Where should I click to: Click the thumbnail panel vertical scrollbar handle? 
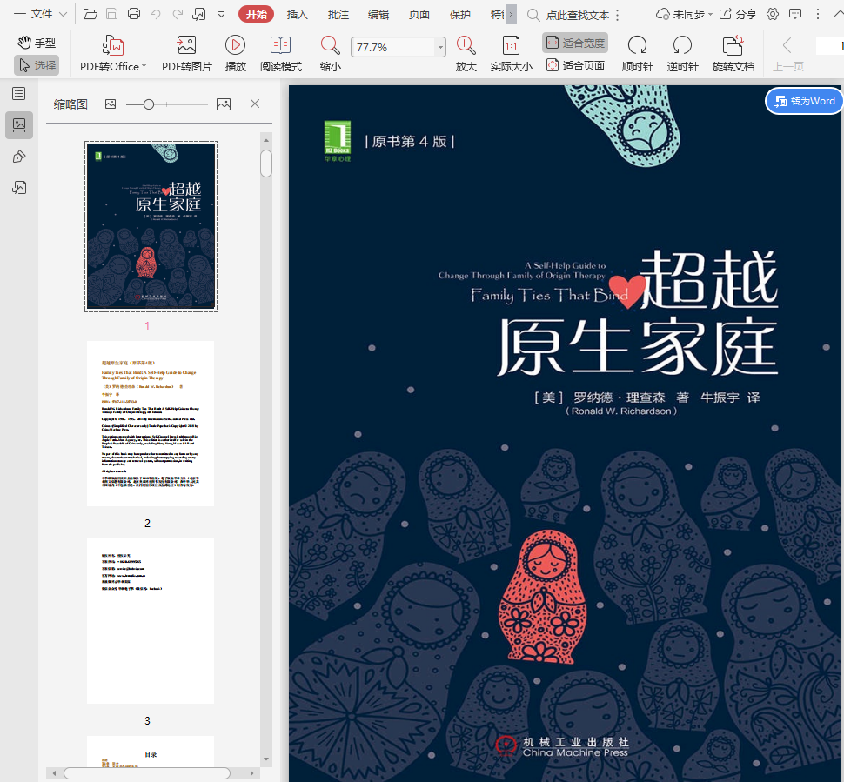(x=266, y=164)
